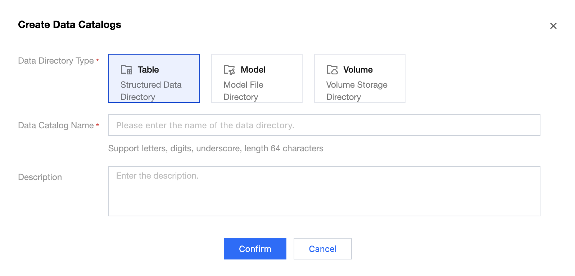Focus the Data Catalog Name input field

[324, 125]
